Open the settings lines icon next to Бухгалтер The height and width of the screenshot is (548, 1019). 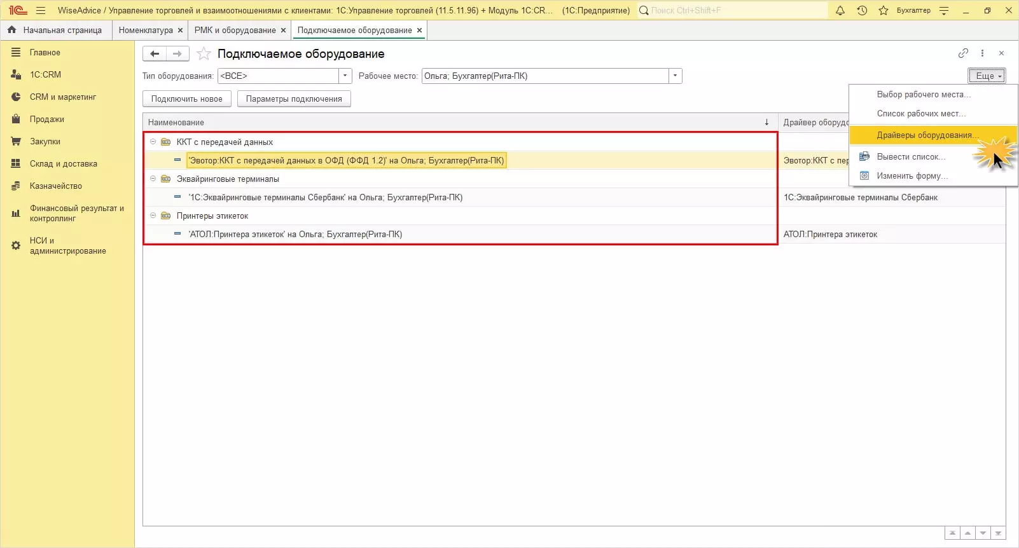coord(944,10)
